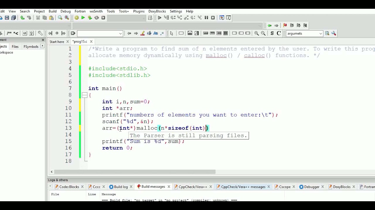Screen dimensions: 375x210
Task: Open Find with magnifier icon
Action: (x=60, y=18)
